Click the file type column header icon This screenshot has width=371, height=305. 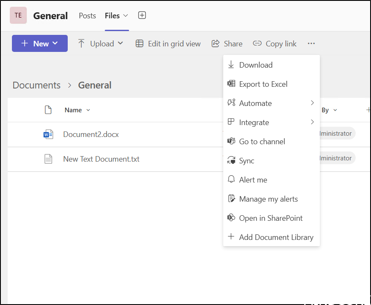tap(48, 110)
